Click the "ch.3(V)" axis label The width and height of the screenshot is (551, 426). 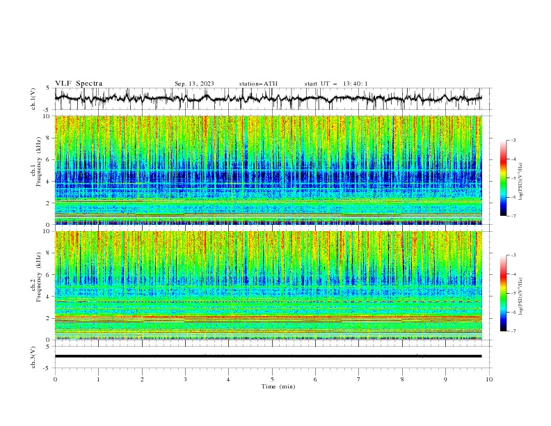[x=33, y=357]
